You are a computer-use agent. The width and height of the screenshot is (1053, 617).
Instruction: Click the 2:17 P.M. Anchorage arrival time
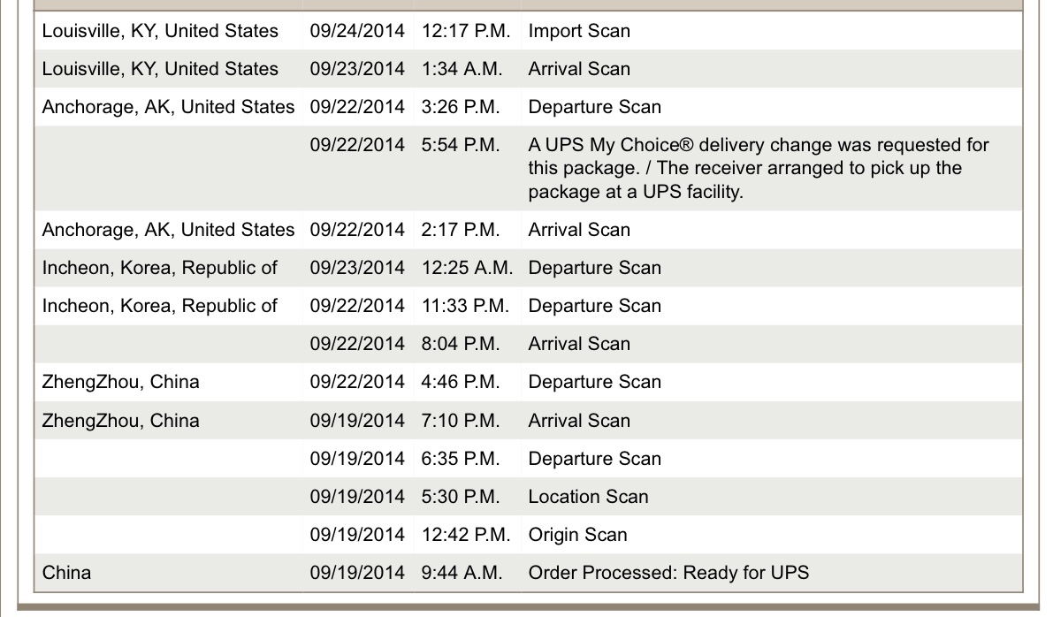point(461,230)
